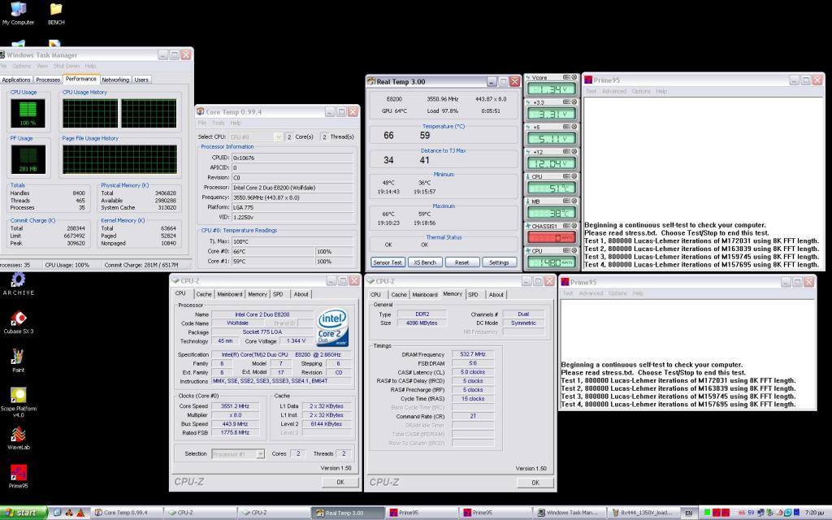832x520 pixels.
Task: Close the +5 voltage sensor panel
Action: 574,127
